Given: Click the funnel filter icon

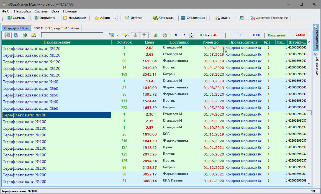Looking at the screenshot, I should [112, 35].
